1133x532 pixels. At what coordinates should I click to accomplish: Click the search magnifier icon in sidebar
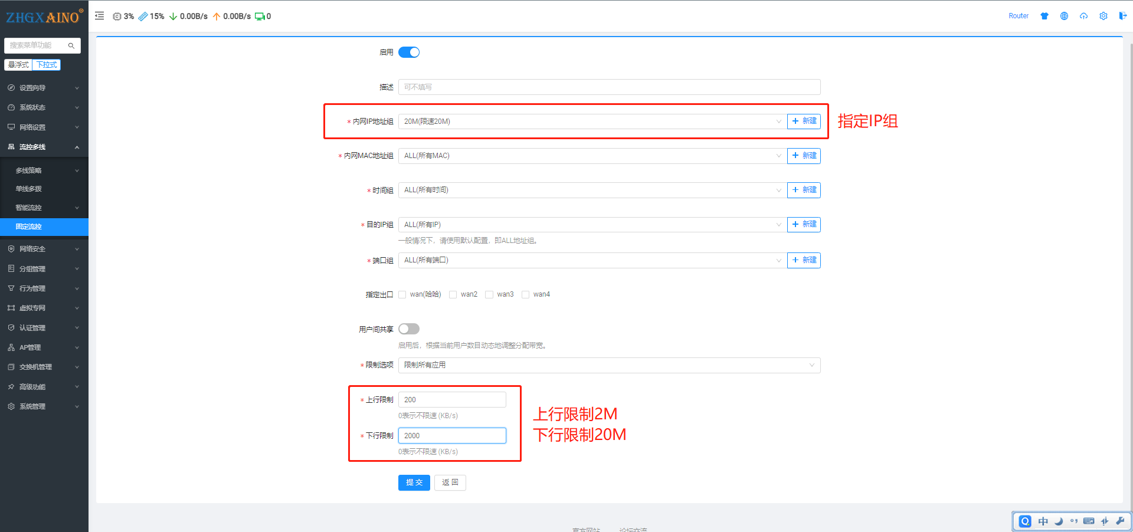(x=71, y=45)
